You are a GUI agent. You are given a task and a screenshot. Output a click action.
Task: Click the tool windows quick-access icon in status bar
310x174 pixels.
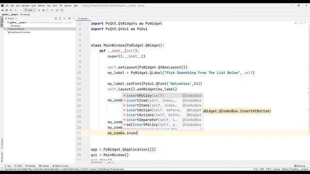pyautogui.click(x=2, y=169)
